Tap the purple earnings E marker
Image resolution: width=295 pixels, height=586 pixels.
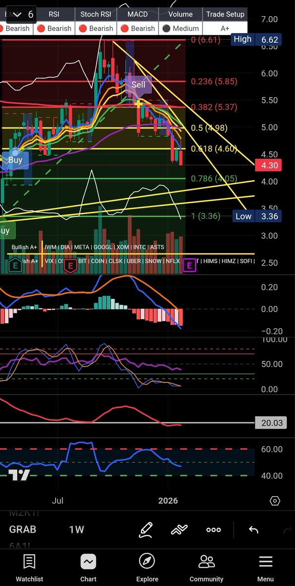pos(189,266)
